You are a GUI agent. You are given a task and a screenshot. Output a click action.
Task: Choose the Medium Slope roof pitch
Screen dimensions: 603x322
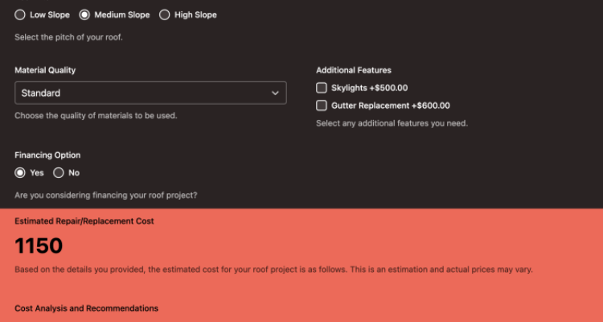click(x=84, y=14)
